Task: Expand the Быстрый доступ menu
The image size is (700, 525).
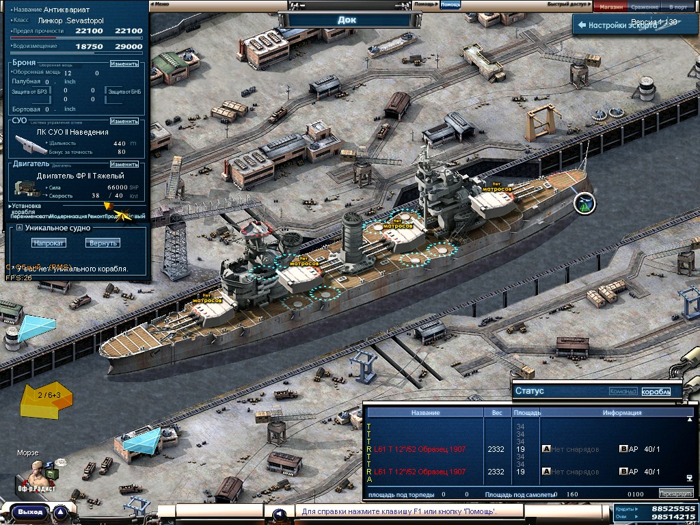Action: (x=569, y=5)
